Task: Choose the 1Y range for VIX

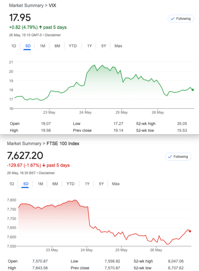Action: point(89,46)
